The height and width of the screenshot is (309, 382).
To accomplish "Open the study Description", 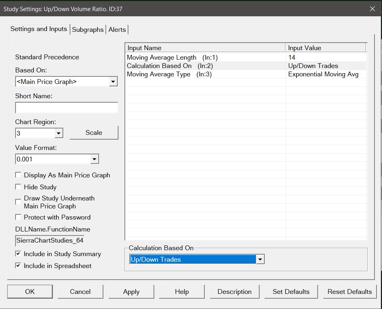I will pyautogui.click(x=235, y=292).
